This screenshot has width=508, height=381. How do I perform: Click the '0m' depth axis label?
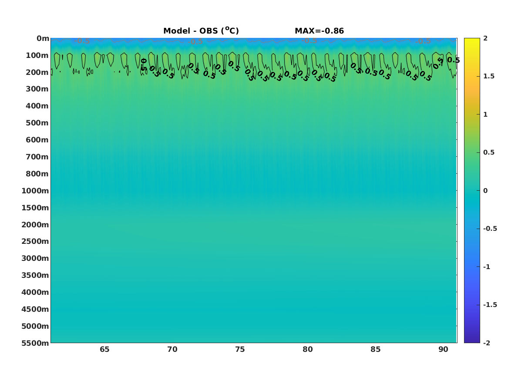43,39
